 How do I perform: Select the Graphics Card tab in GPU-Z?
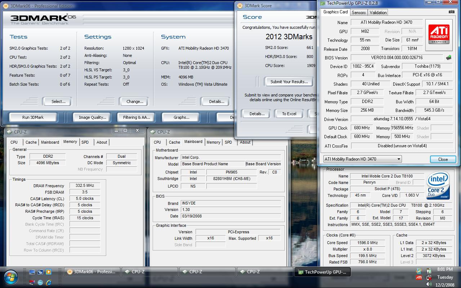click(x=335, y=12)
